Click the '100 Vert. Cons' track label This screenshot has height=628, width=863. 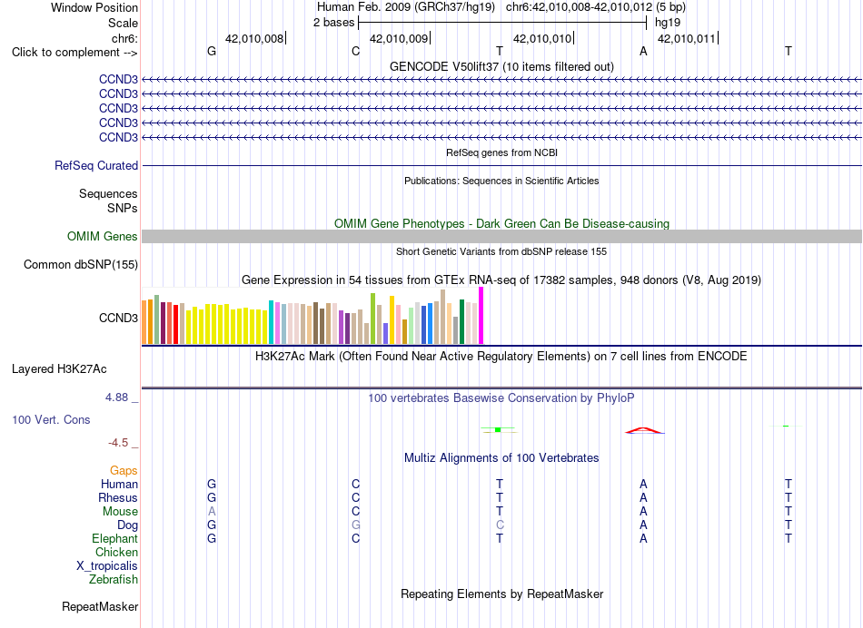[51, 420]
